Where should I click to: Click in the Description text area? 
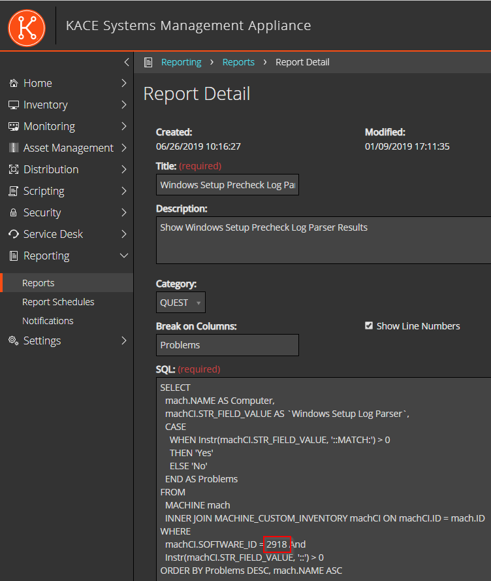(x=324, y=240)
